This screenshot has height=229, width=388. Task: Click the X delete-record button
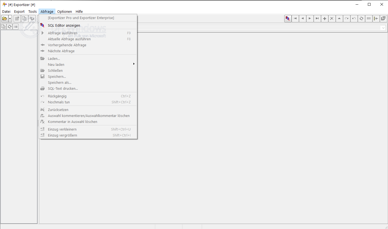click(x=332, y=18)
